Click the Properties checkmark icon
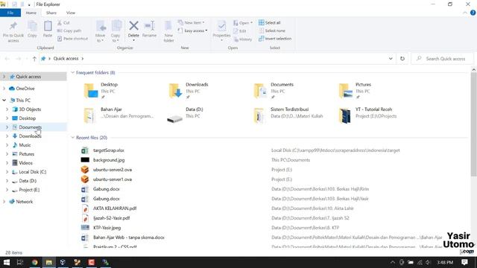The image size is (477, 268). tap(221, 26)
